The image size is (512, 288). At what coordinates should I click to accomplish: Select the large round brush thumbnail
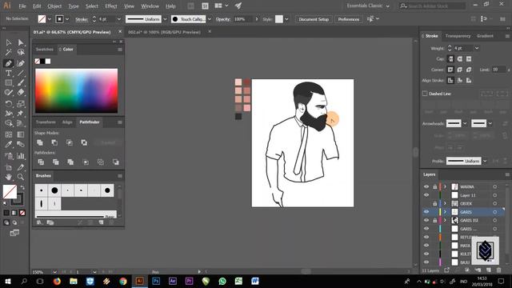point(54,190)
